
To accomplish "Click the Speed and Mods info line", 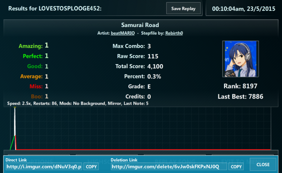I will [x=78, y=103].
